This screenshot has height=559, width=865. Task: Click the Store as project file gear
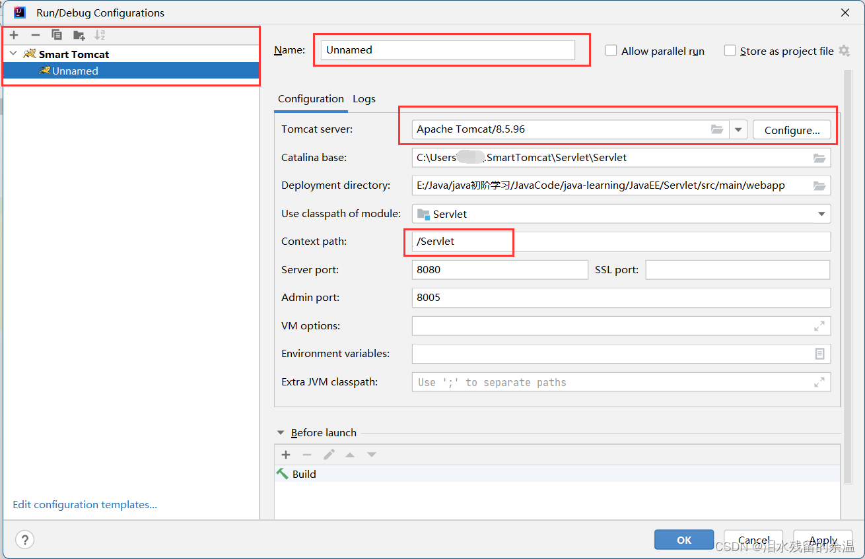[844, 51]
